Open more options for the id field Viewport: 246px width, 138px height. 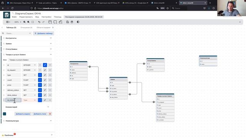[x=50, y=65]
